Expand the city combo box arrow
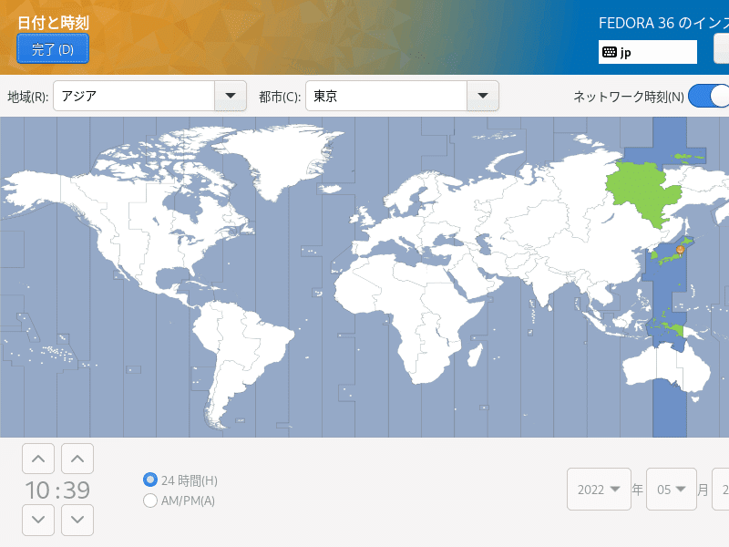This screenshot has width=729, height=547. click(x=483, y=96)
